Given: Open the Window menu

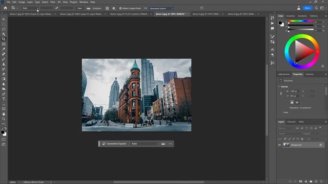Looking at the screenshot, I should pyautogui.click(x=84, y=2).
